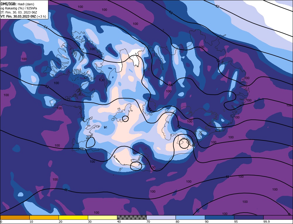
Task: Click the lavender 70–80 legend swatch
Action: 161,218
